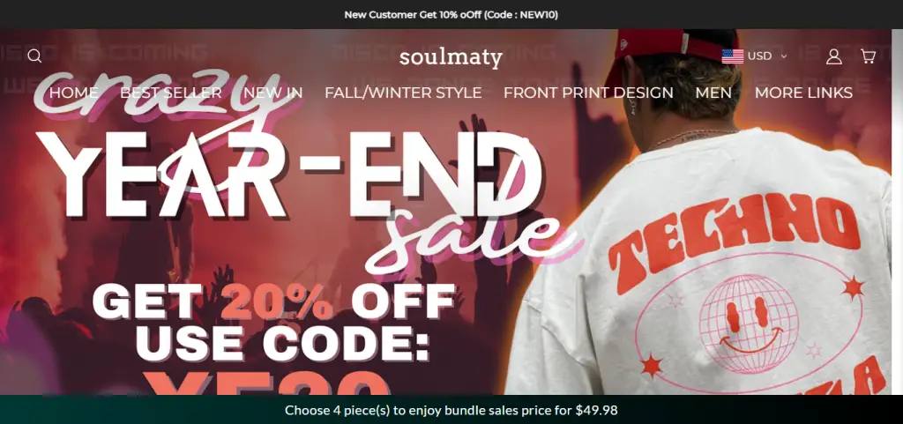Click the Get 20% OFF promo text

273,301
